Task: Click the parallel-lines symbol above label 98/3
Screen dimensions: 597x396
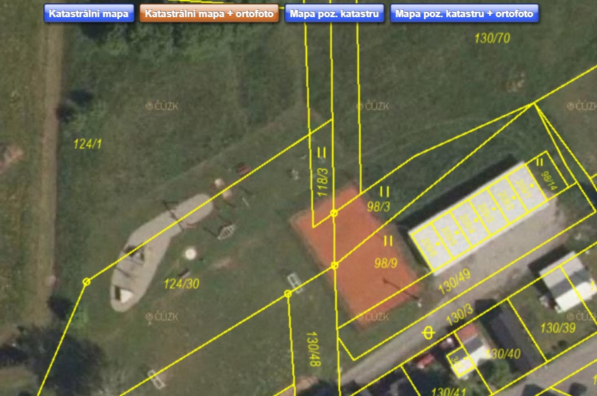Action: coord(384,191)
